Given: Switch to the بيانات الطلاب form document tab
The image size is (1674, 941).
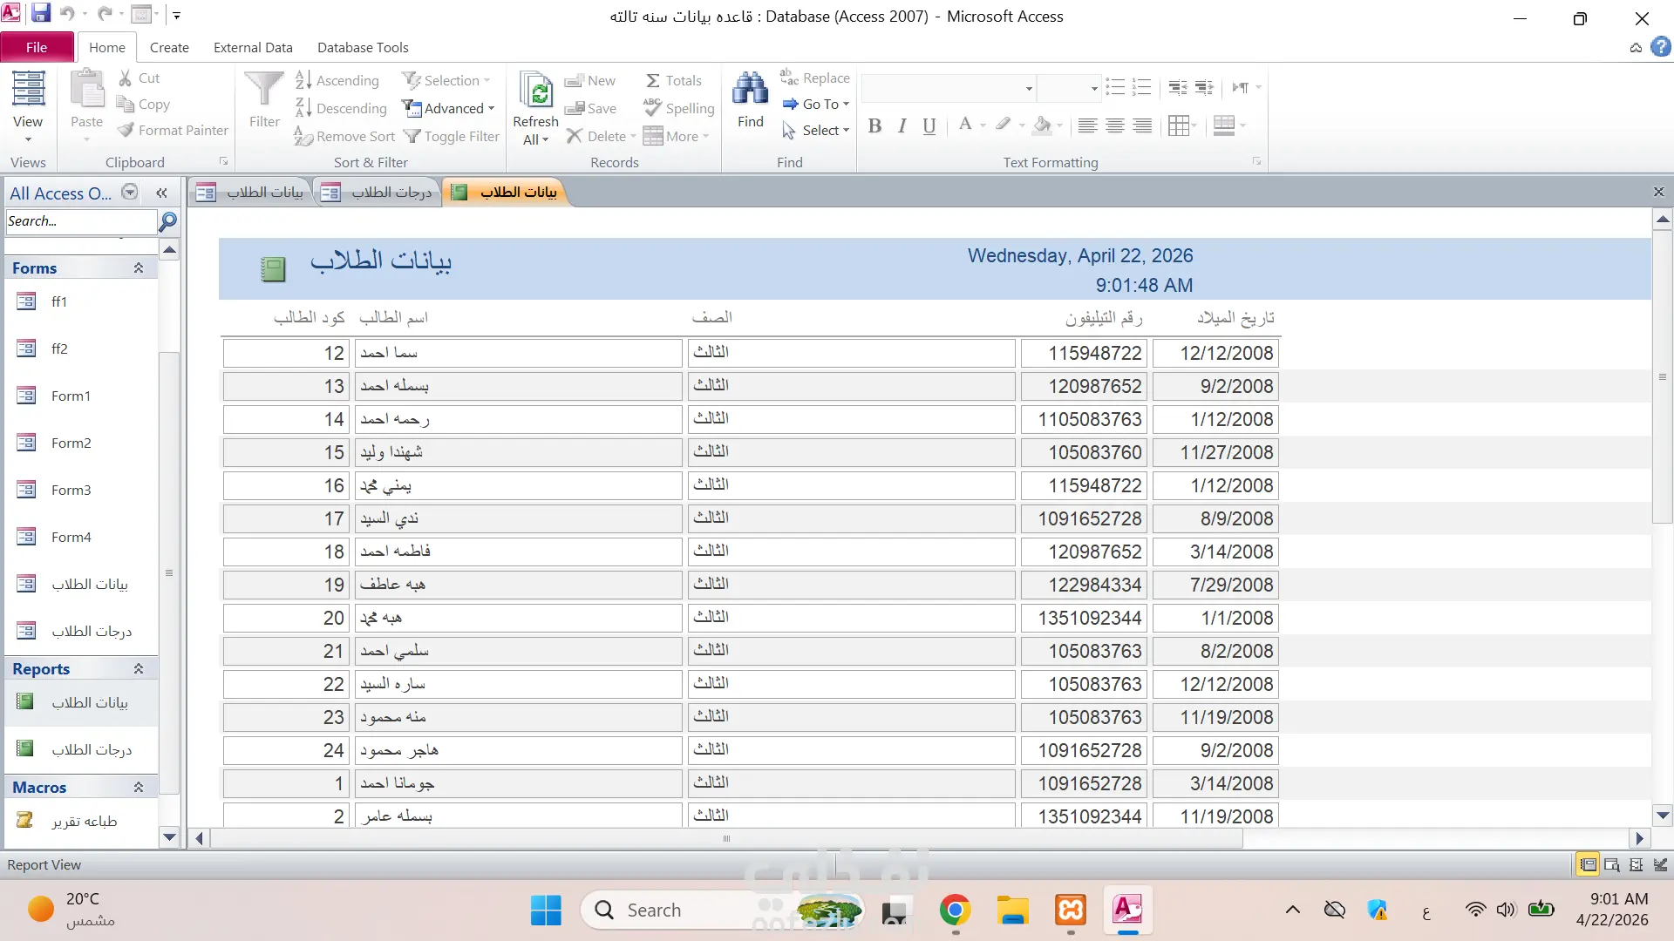Looking at the screenshot, I should coord(251,193).
